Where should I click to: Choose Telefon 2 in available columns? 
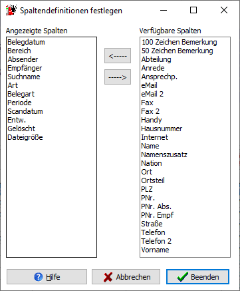click(x=156, y=241)
